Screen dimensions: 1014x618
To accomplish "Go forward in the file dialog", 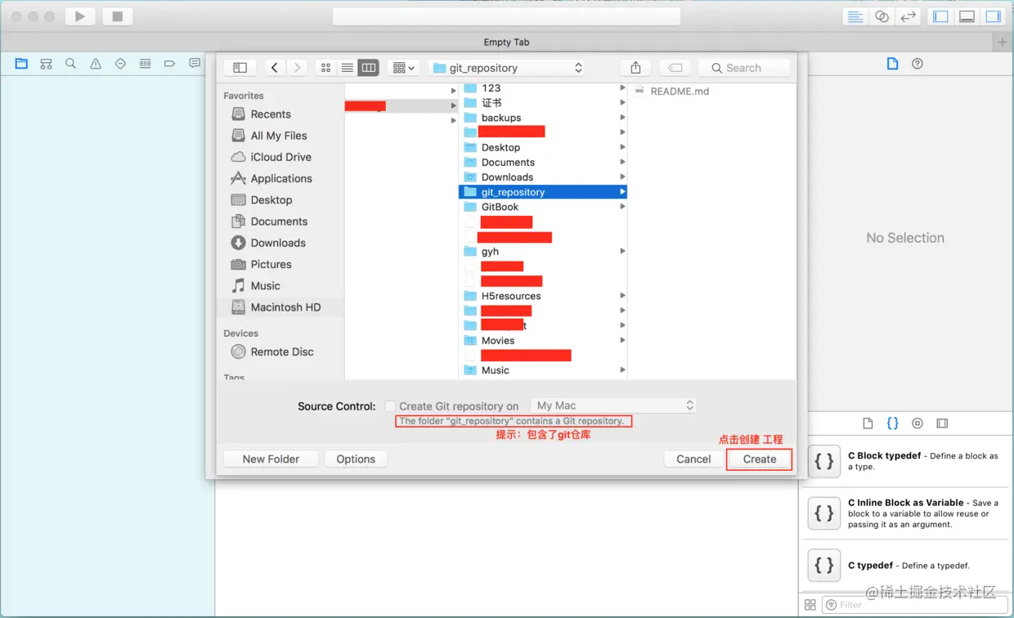I will pos(297,68).
